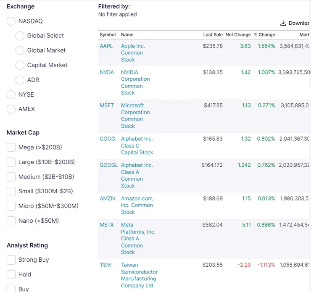Tick the Small ($300M-$2B) filter
The height and width of the screenshot is (292, 311).
click(11, 191)
